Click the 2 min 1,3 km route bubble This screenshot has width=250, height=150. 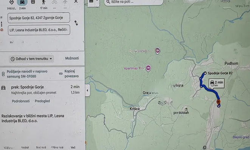click(217, 83)
